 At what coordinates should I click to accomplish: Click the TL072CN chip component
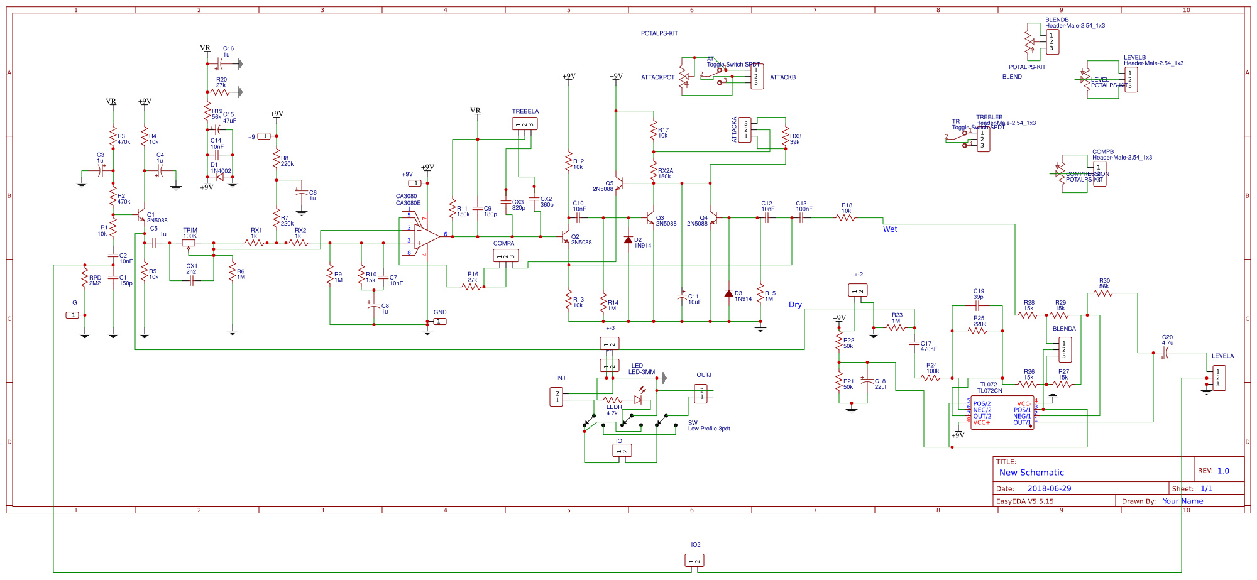click(x=1002, y=412)
